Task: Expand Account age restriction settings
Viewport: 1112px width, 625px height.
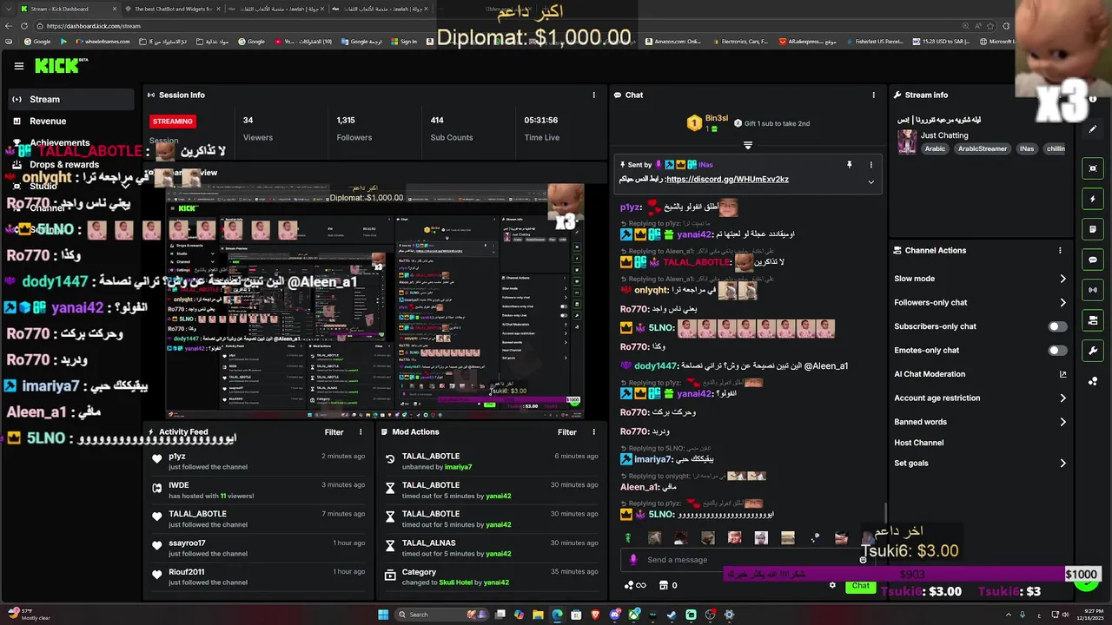Action: point(1062,398)
